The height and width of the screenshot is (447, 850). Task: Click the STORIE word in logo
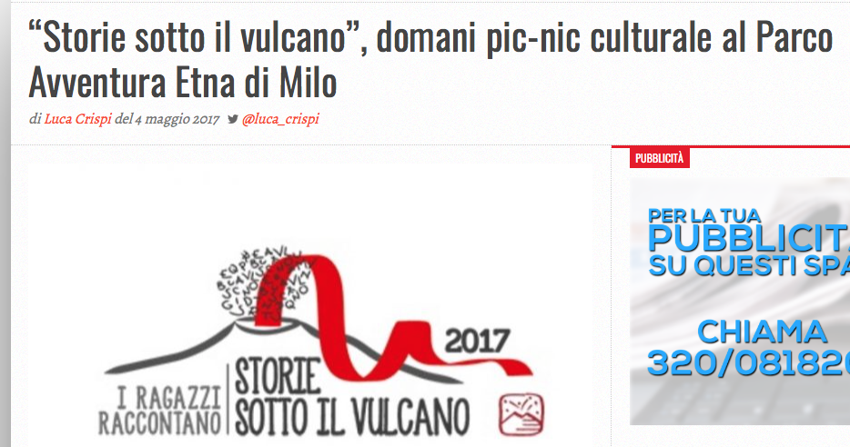[x=278, y=375]
